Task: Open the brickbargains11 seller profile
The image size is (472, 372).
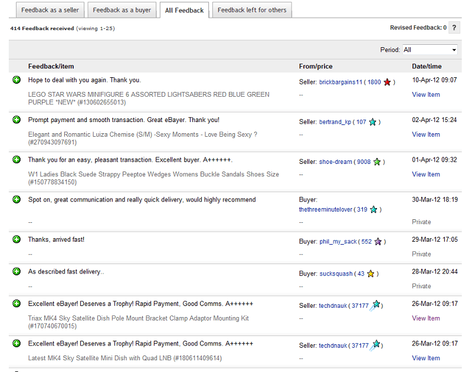Action: (340, 83)
